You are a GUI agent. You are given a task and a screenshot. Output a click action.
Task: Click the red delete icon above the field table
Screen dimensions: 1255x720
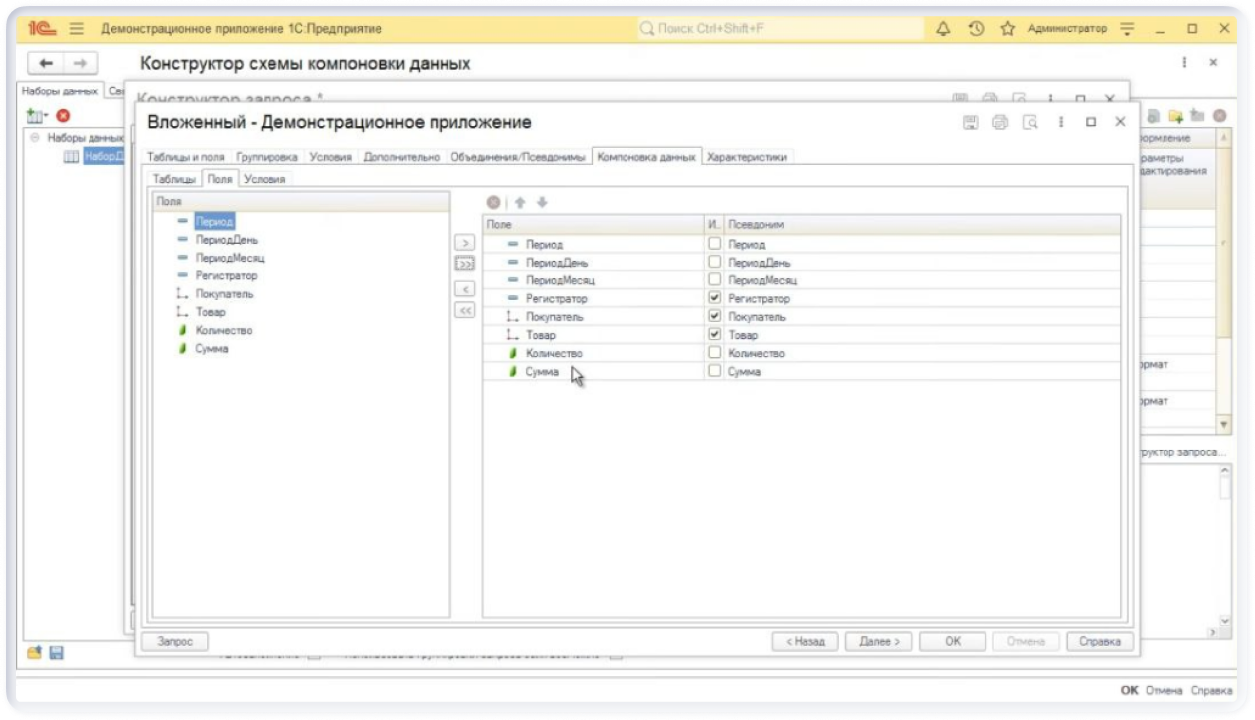(493, 202)
